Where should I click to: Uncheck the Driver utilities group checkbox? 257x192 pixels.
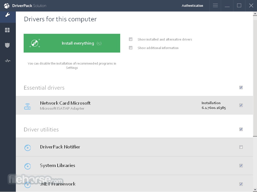coord(241,129)
